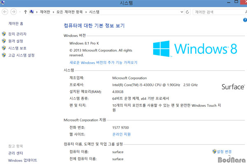Image resolution: width=247 pixels, height=164 pixels.
Task: Click shield icon beside 원격 설정
Action: pos(4,41)
